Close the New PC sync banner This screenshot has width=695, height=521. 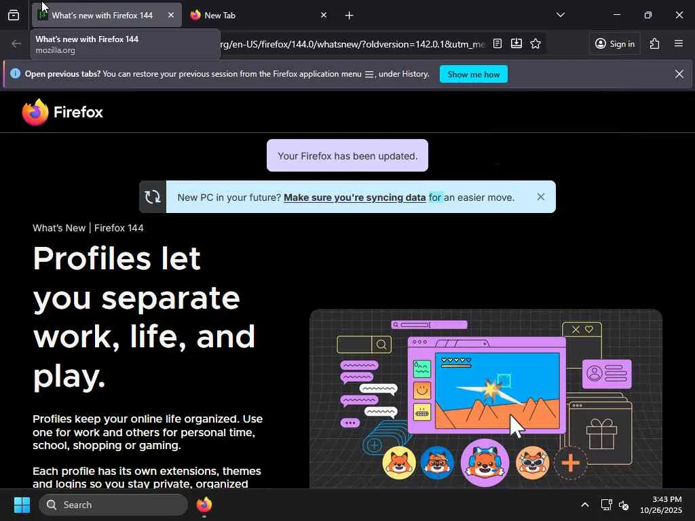tap(541, 197)
